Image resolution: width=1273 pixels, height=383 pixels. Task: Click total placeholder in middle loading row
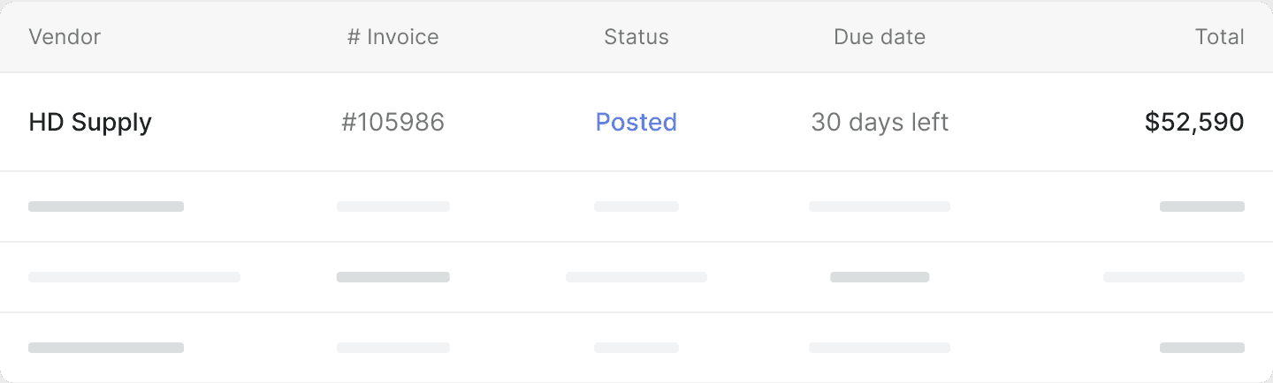coord(1174,277)
